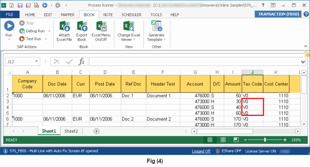This screenshot has width=310, height=167.
Task: Click the Logged Off link
Action: (201, 151)
